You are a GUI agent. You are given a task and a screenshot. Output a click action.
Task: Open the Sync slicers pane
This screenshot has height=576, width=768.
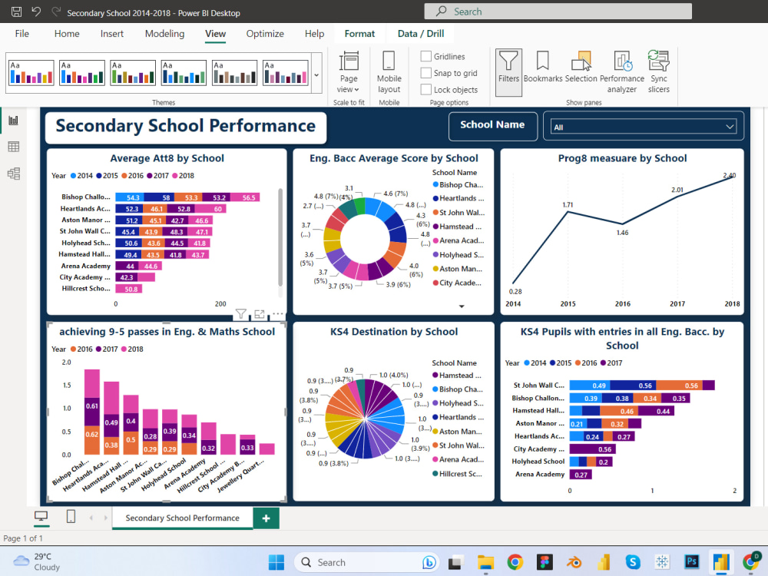659,72
